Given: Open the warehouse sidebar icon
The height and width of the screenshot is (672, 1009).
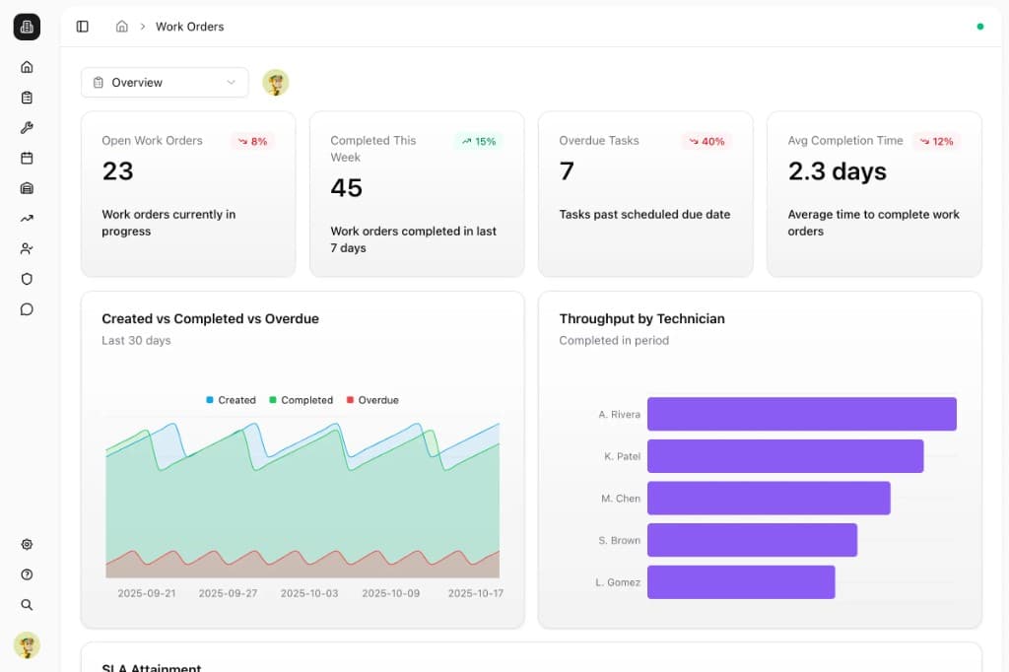Looking at the screenshot, I should tap(27, 188).
